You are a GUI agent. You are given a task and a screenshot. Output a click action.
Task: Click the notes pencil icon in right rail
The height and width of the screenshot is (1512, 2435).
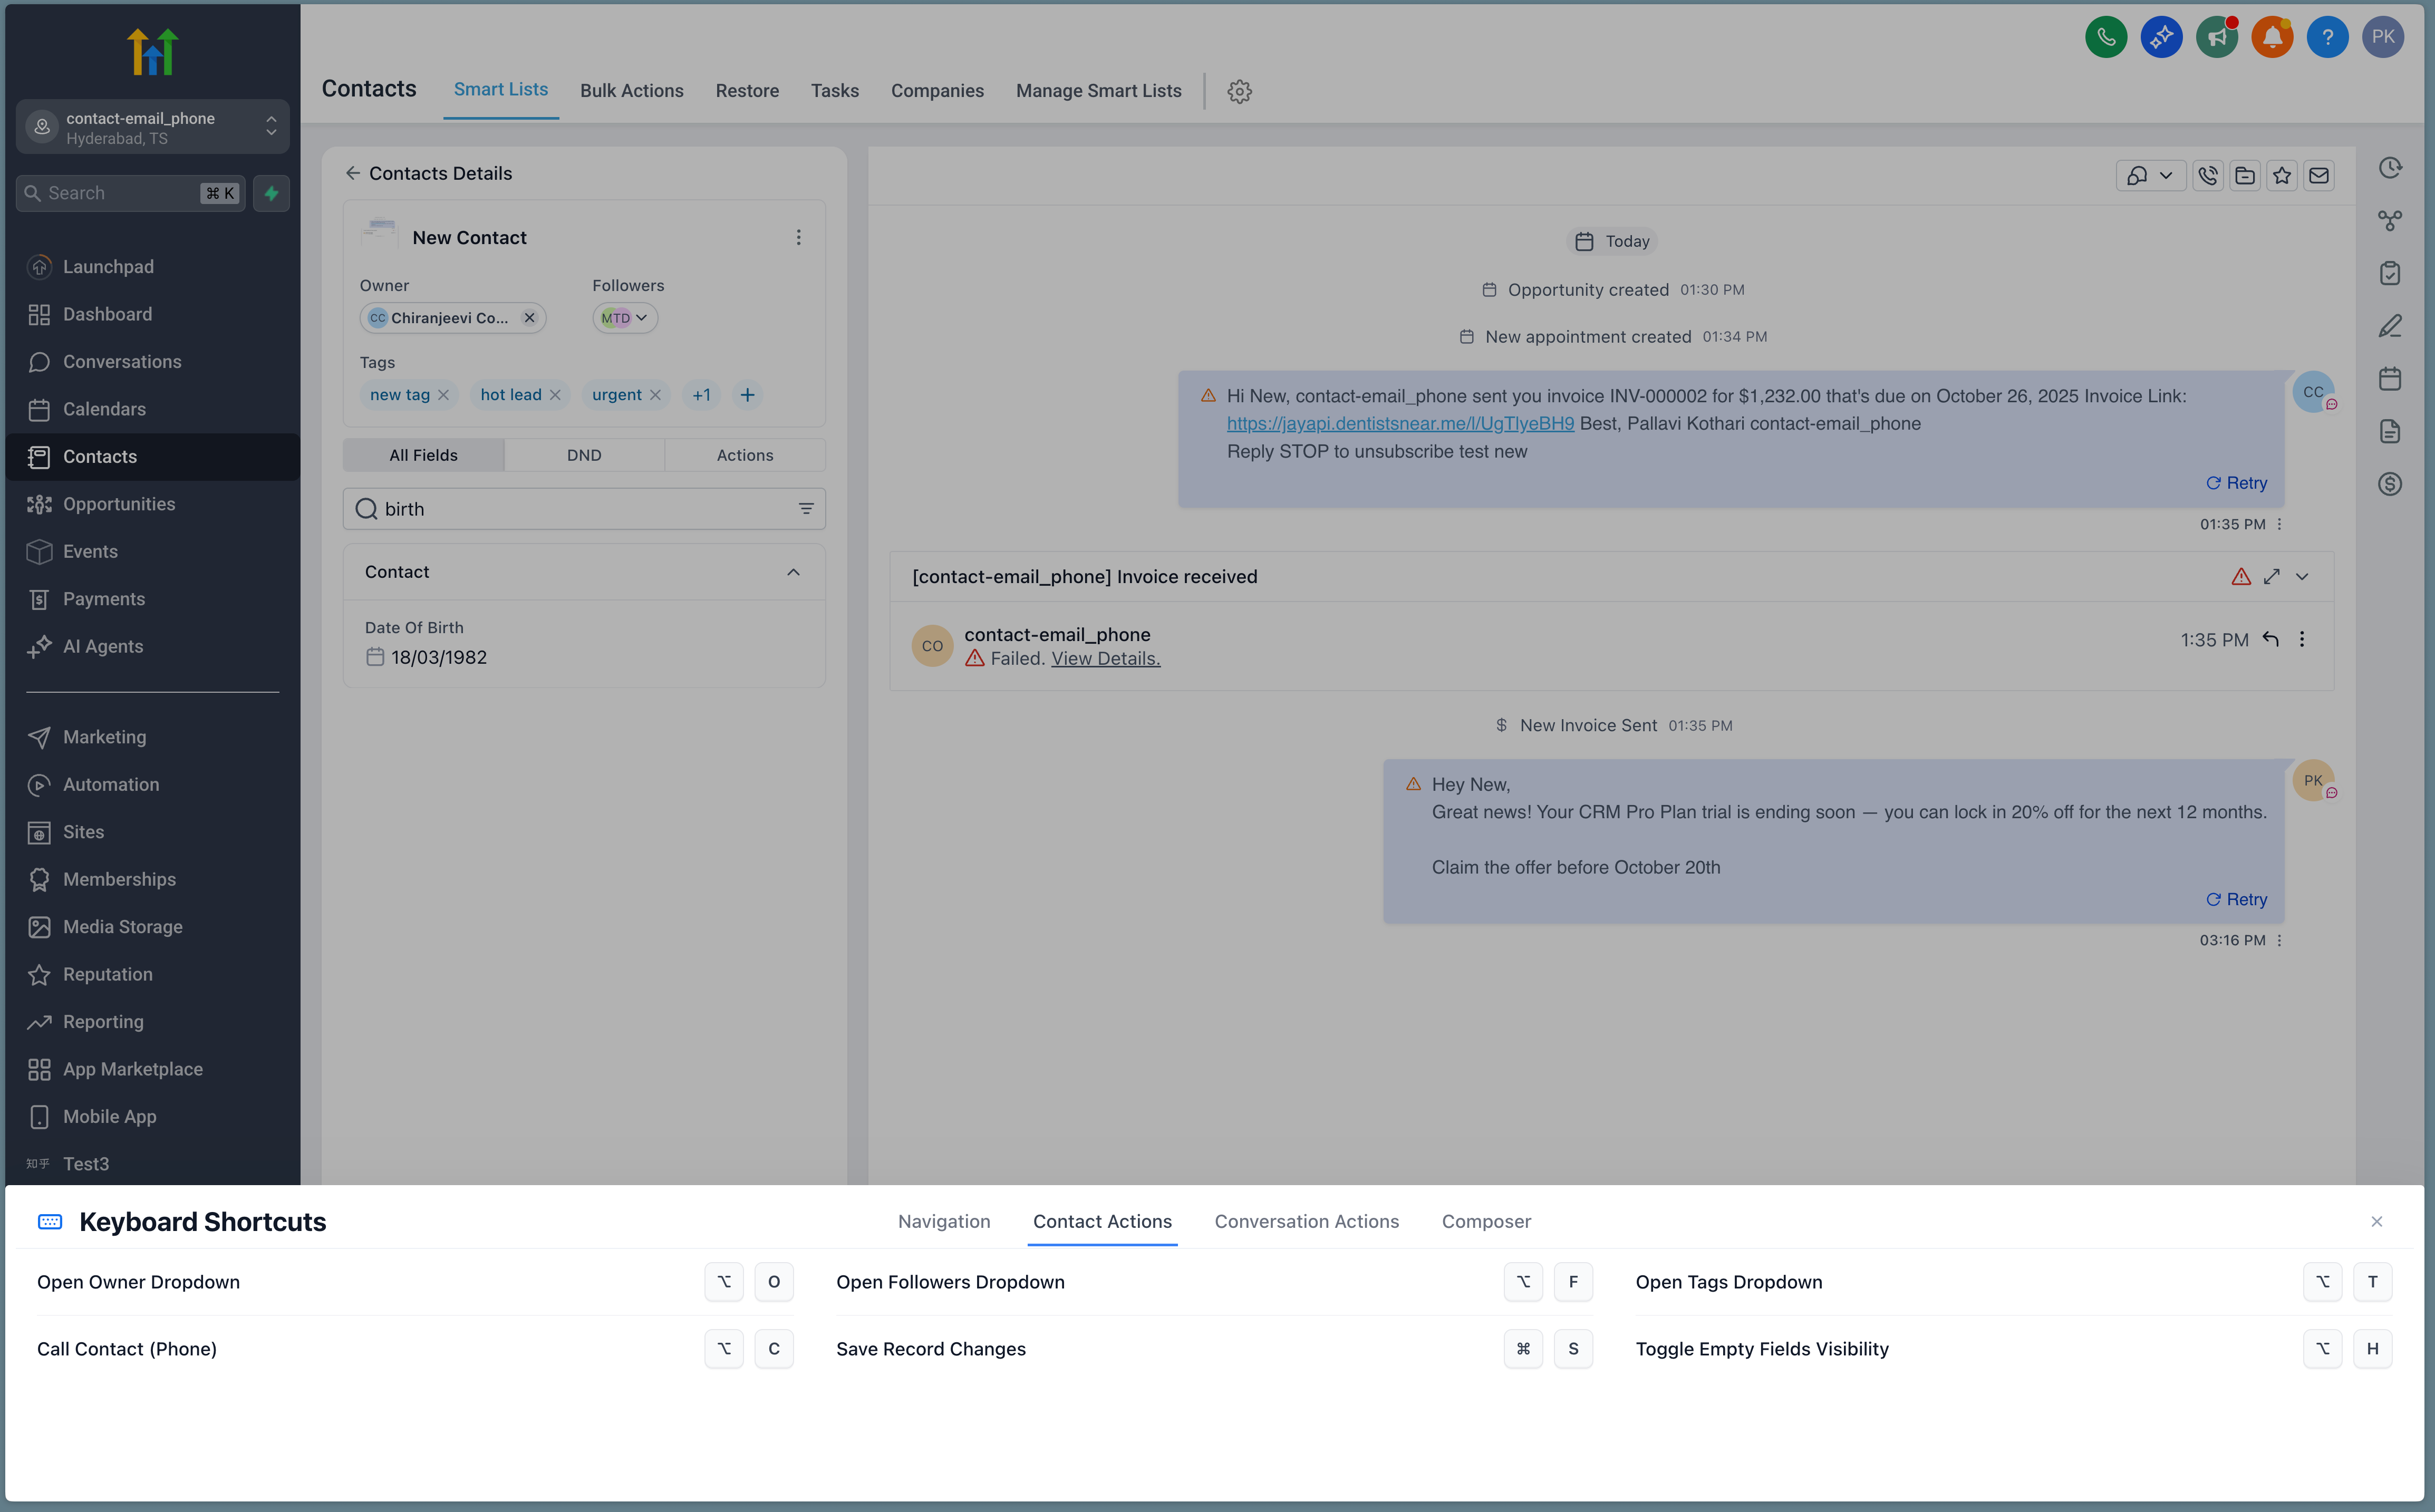coord(2389,326)
